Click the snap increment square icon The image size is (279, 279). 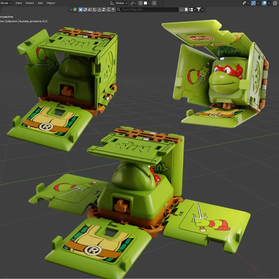tap(145, 3)
